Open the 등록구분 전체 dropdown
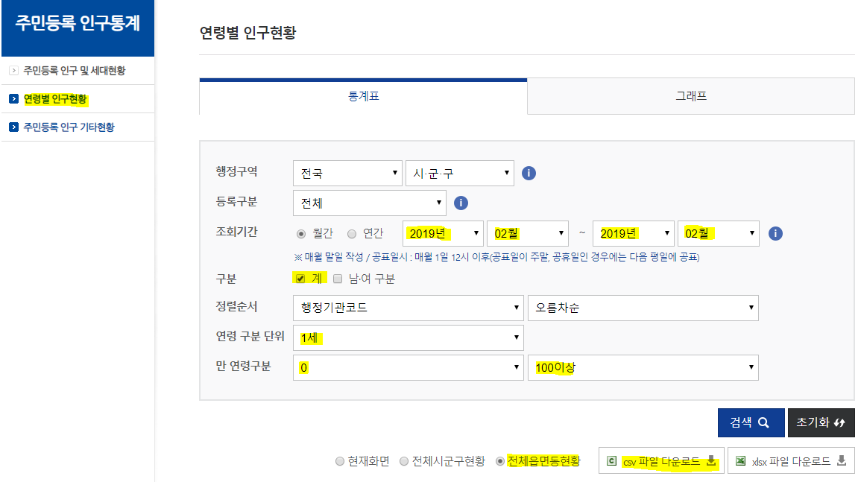This screenshot has height=482, width=861. coord(370,203)
